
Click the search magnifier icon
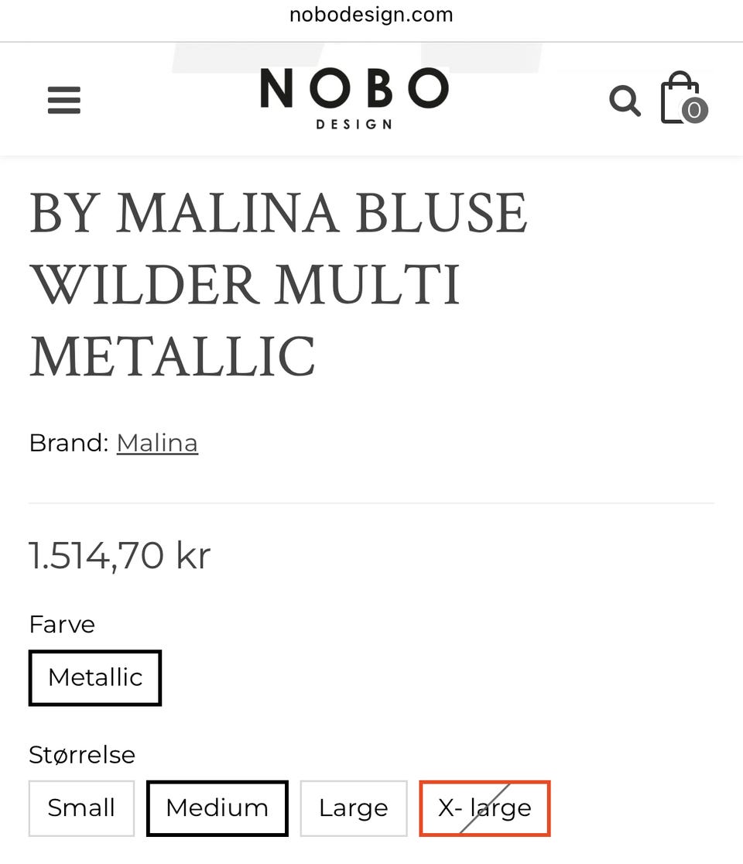click(x=625, y=101)
